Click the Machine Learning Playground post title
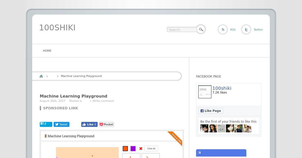 coord(73,96)
